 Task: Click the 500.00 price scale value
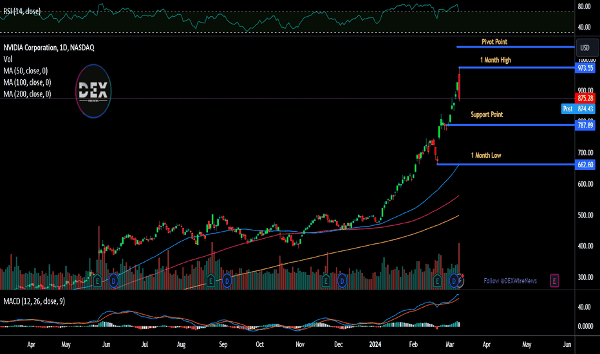pyautogui.click(x=585, y=215)
